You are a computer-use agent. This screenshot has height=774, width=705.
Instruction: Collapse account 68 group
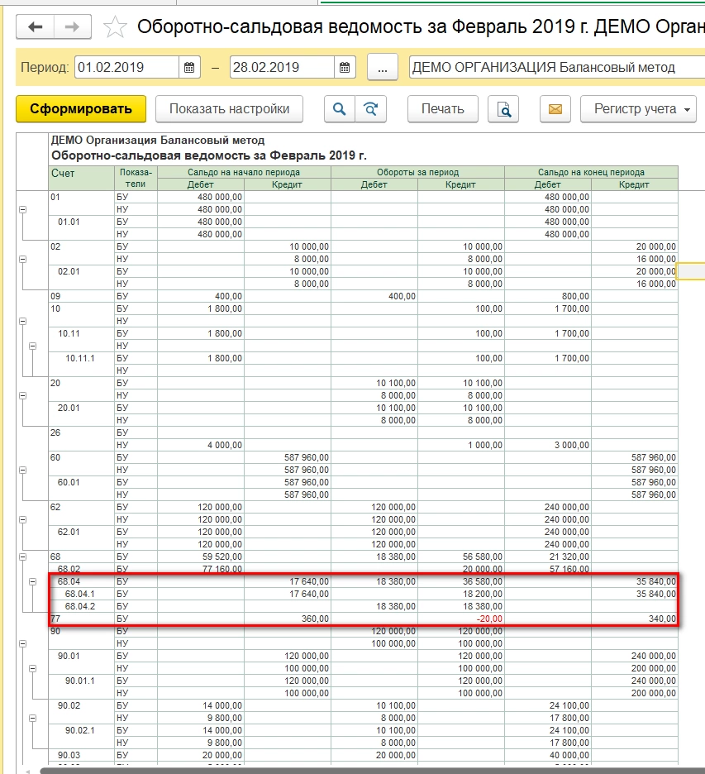pyautogui.click(x=22, y=557)
